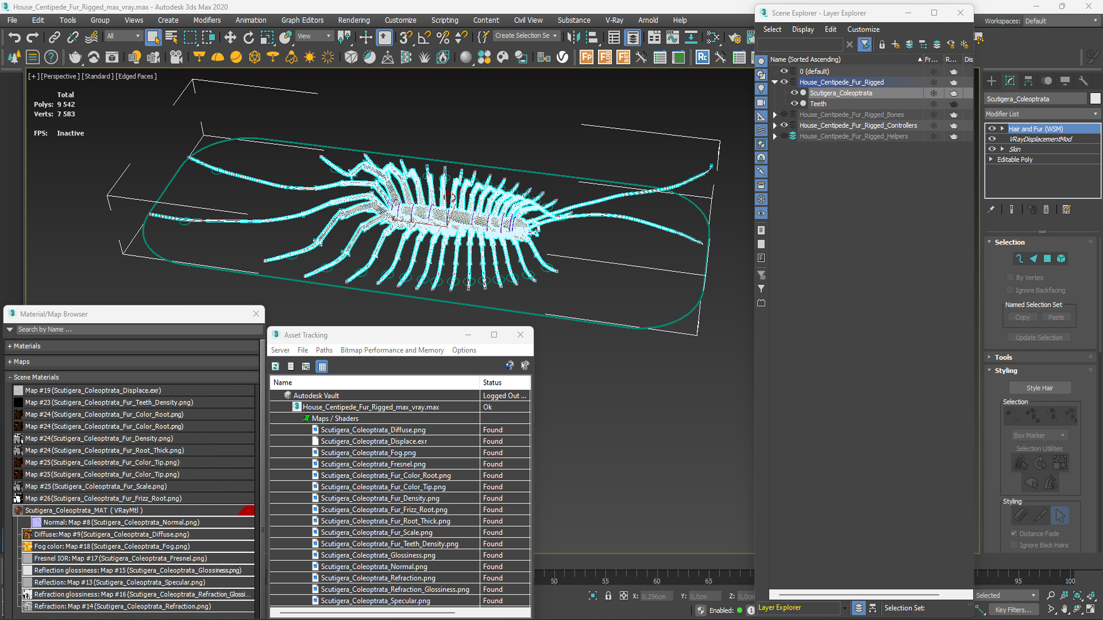Click the Key Filters button
Image resolution: width=1103 pixels, height=620 pixels.
pyautogui.click(x=1013, y=610)
